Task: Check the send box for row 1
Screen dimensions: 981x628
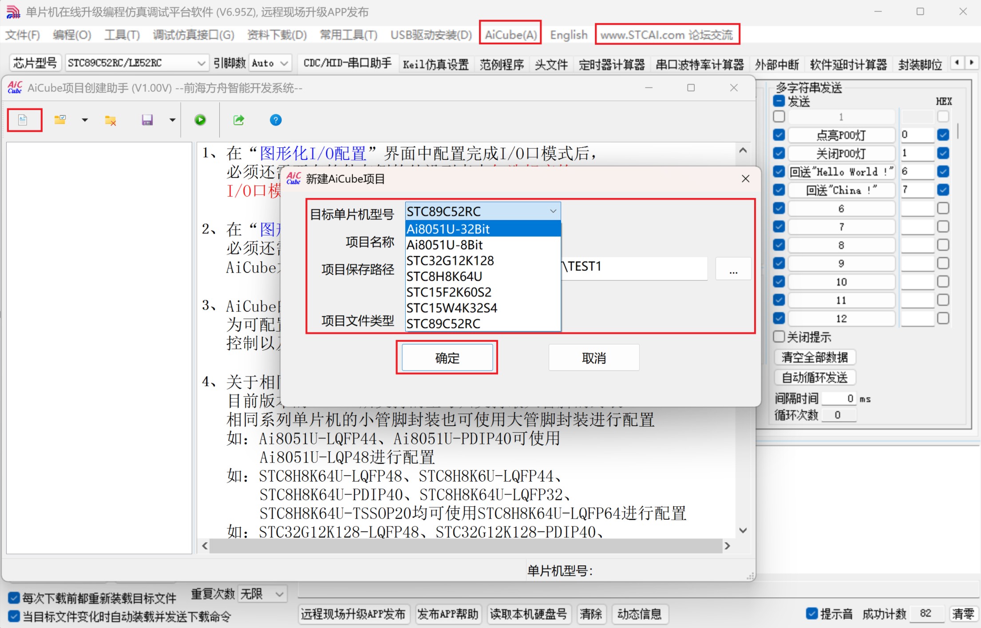Action: pos(779,116)
